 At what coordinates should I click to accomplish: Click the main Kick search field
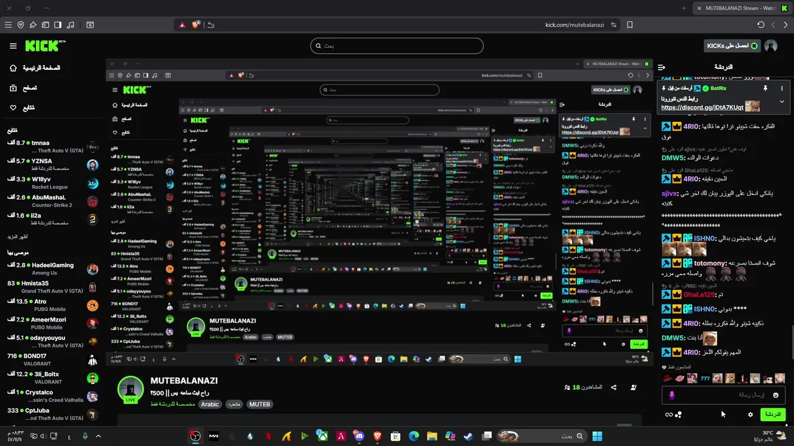tap(397, 46)
